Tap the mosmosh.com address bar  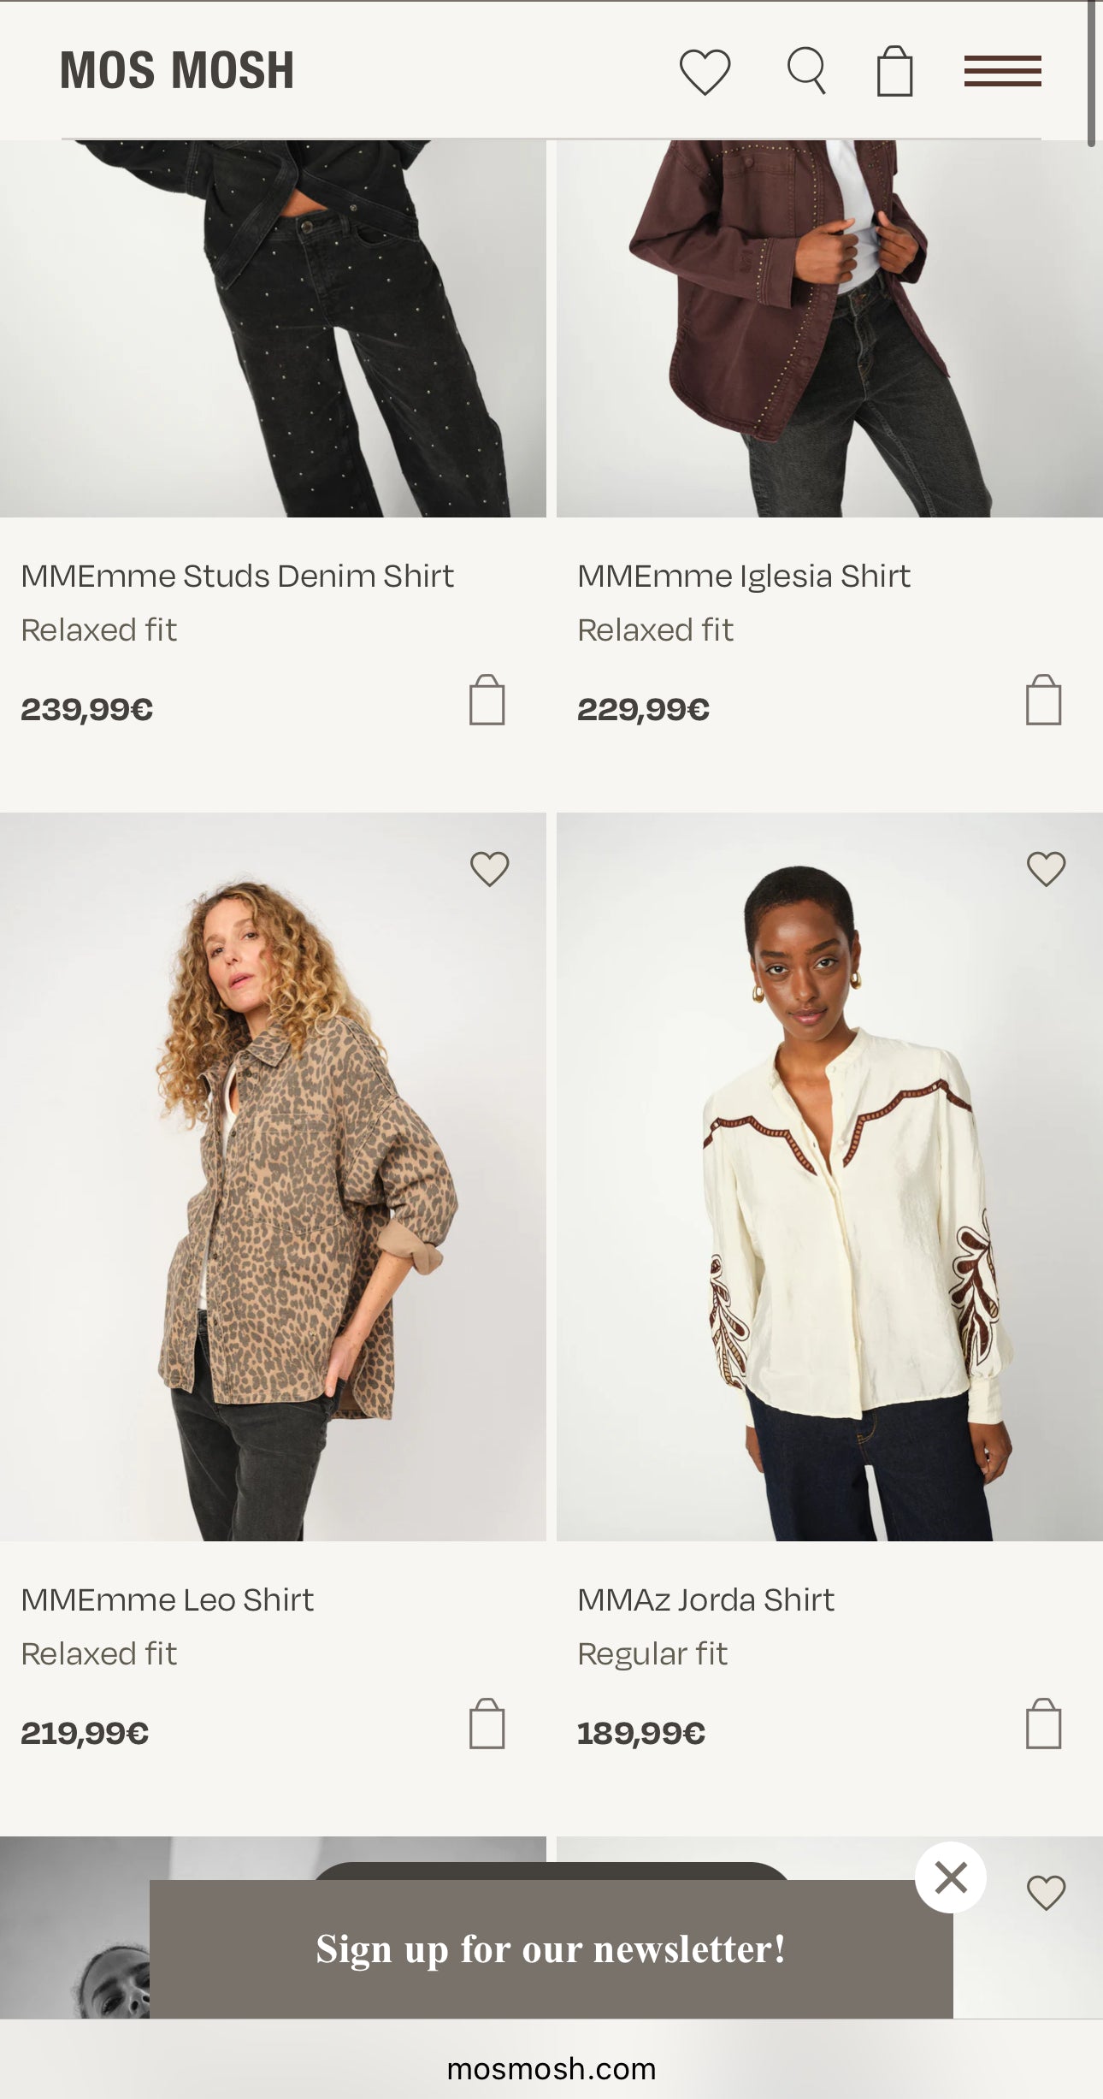(551, 2068)
